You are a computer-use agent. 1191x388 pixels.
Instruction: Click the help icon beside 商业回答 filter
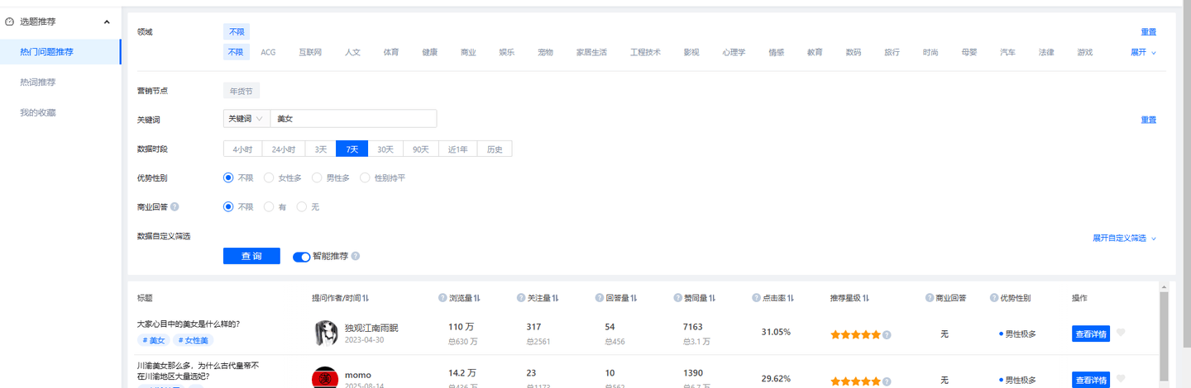pos(175,207)
